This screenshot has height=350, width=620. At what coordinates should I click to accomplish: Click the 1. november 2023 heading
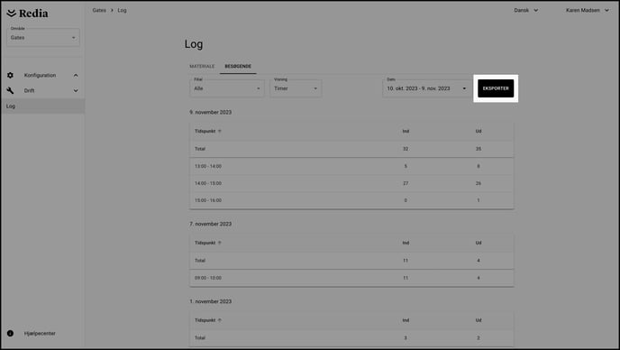click(210, 301)
